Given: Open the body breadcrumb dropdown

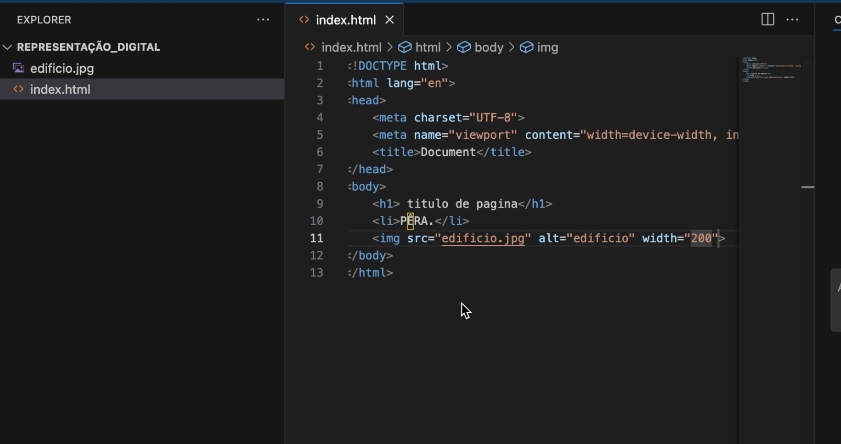Looking at the screenshot, I should click(489, 48).
